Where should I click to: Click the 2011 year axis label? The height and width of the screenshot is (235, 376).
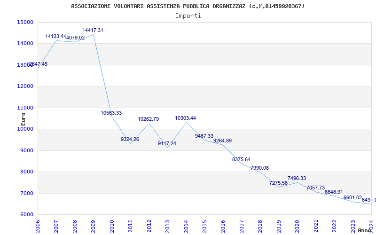coord(130,226)
